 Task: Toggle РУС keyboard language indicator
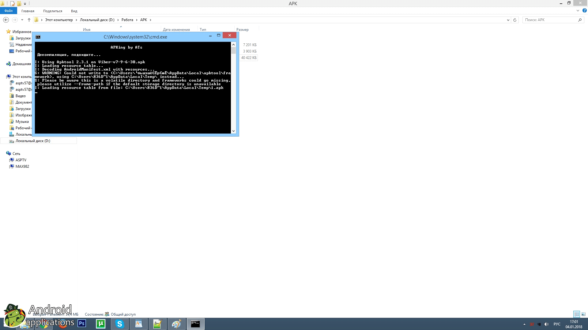(x=557, y=324)
